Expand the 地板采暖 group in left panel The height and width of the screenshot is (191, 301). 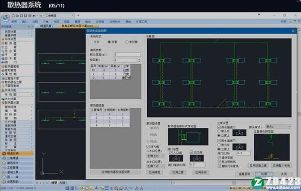[x=17, y=125]
